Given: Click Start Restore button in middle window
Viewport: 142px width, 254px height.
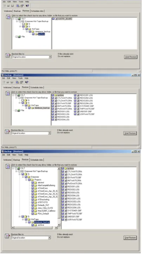Looking at the screenshot, I should 130,133.
